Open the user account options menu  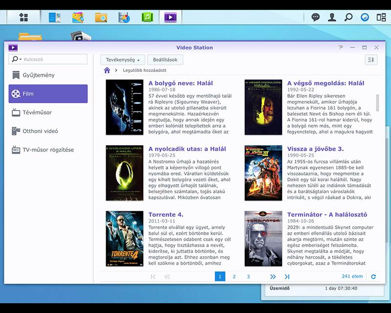point(332,17)
